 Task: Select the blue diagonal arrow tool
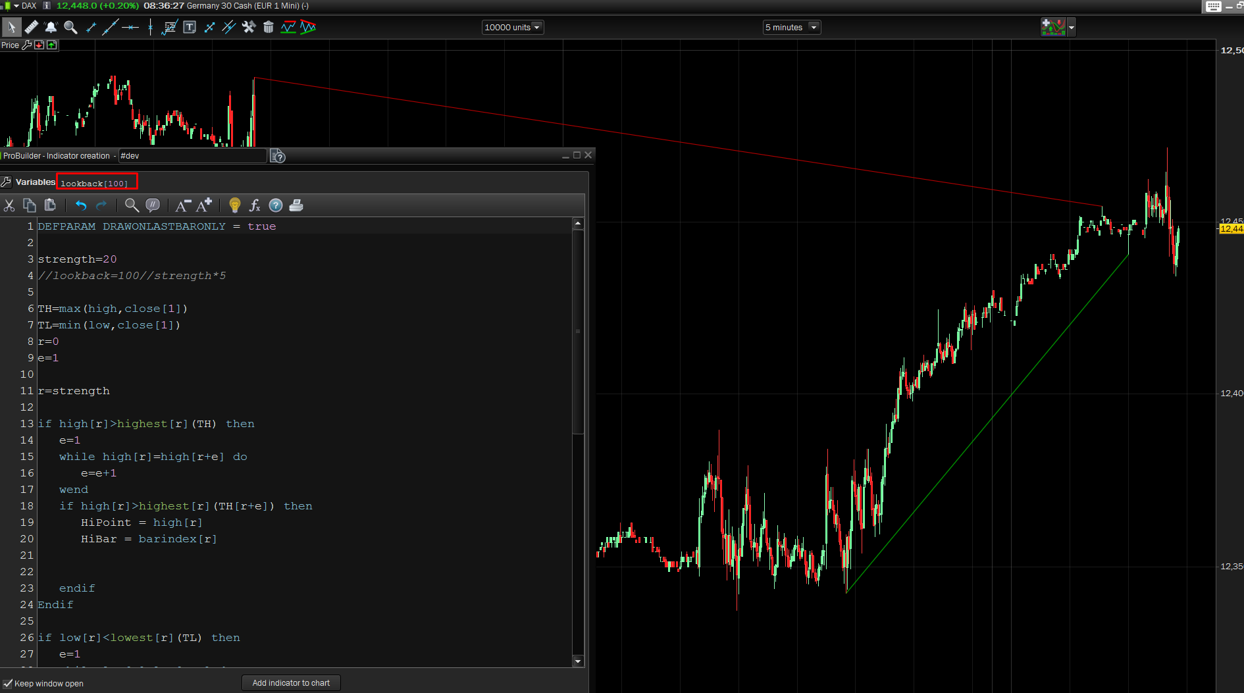[x=209, y=27]
